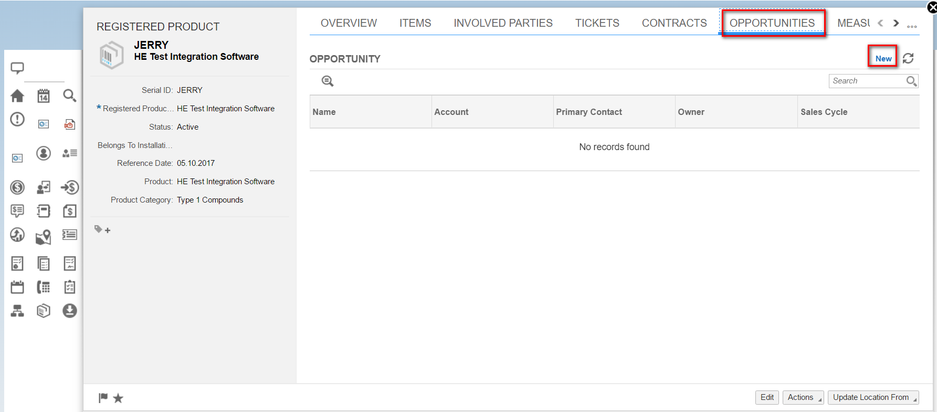Refresh the Opportunity list
This screenshot has height=412, width=937.
point(908,58)
